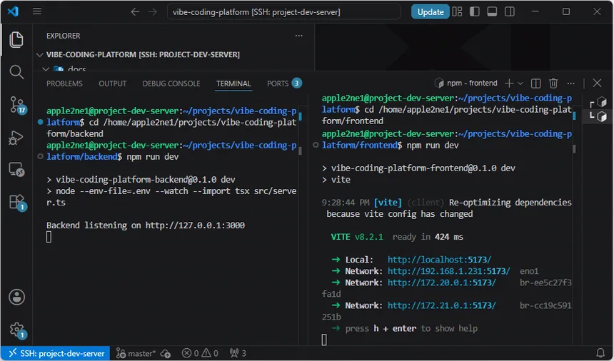
Task: Open the Manage gear icon
Action: (17, 330)
